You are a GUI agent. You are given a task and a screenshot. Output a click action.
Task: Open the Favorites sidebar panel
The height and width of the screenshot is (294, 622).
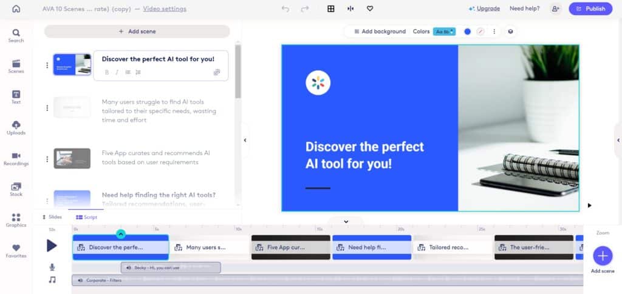click(16, 251)
